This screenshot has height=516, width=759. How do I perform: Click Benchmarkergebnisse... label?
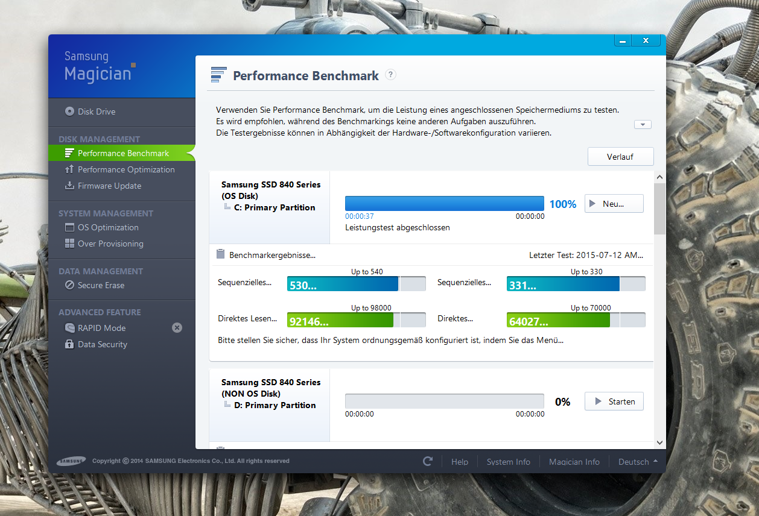pyautogui.click(x=272, y=255)
